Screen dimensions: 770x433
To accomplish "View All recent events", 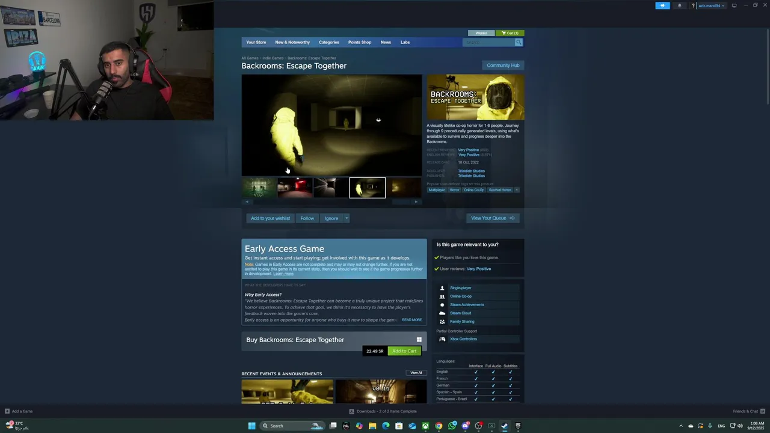I will point(416,373).
